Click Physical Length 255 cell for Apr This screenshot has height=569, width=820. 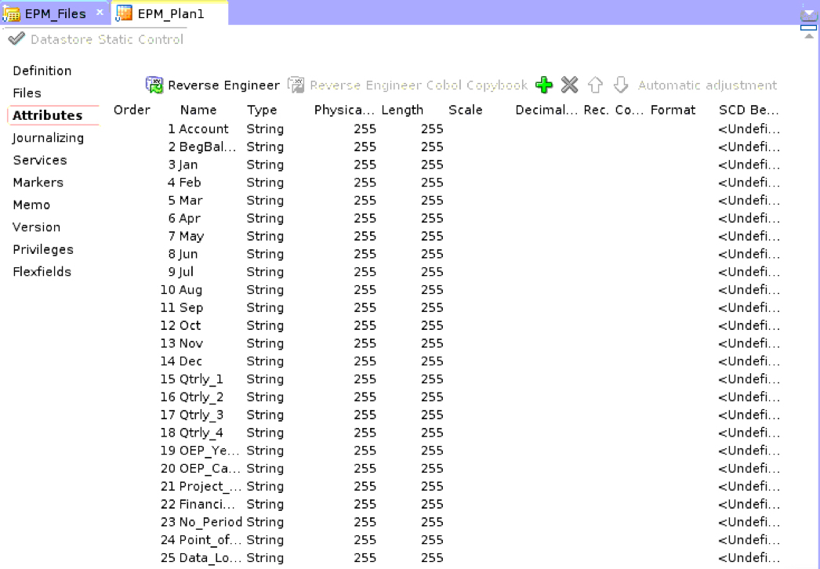click(x=365, y=218)
